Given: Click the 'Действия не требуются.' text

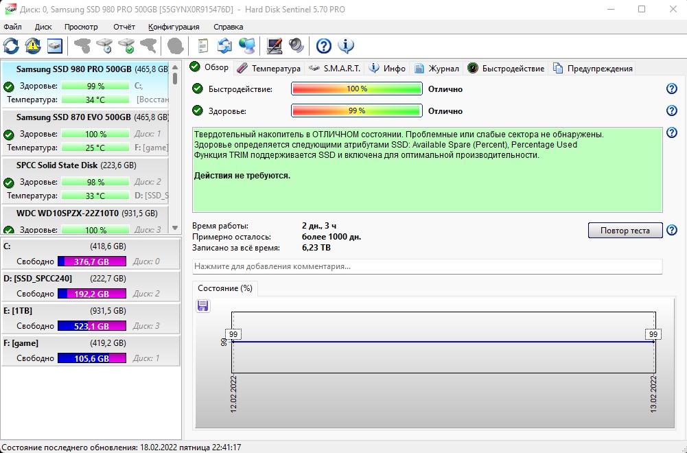Looking at the screenshot, I should [242, 176].
